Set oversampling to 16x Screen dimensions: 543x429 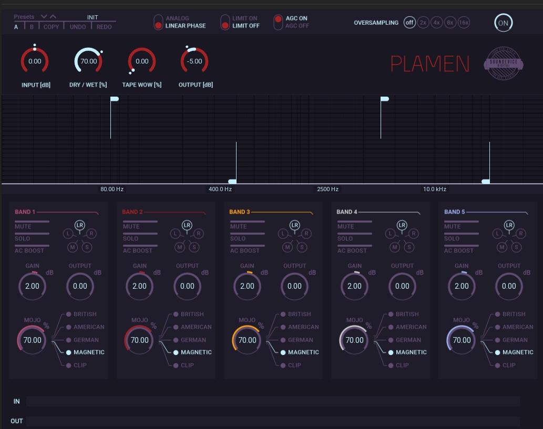tap(463, 23)
